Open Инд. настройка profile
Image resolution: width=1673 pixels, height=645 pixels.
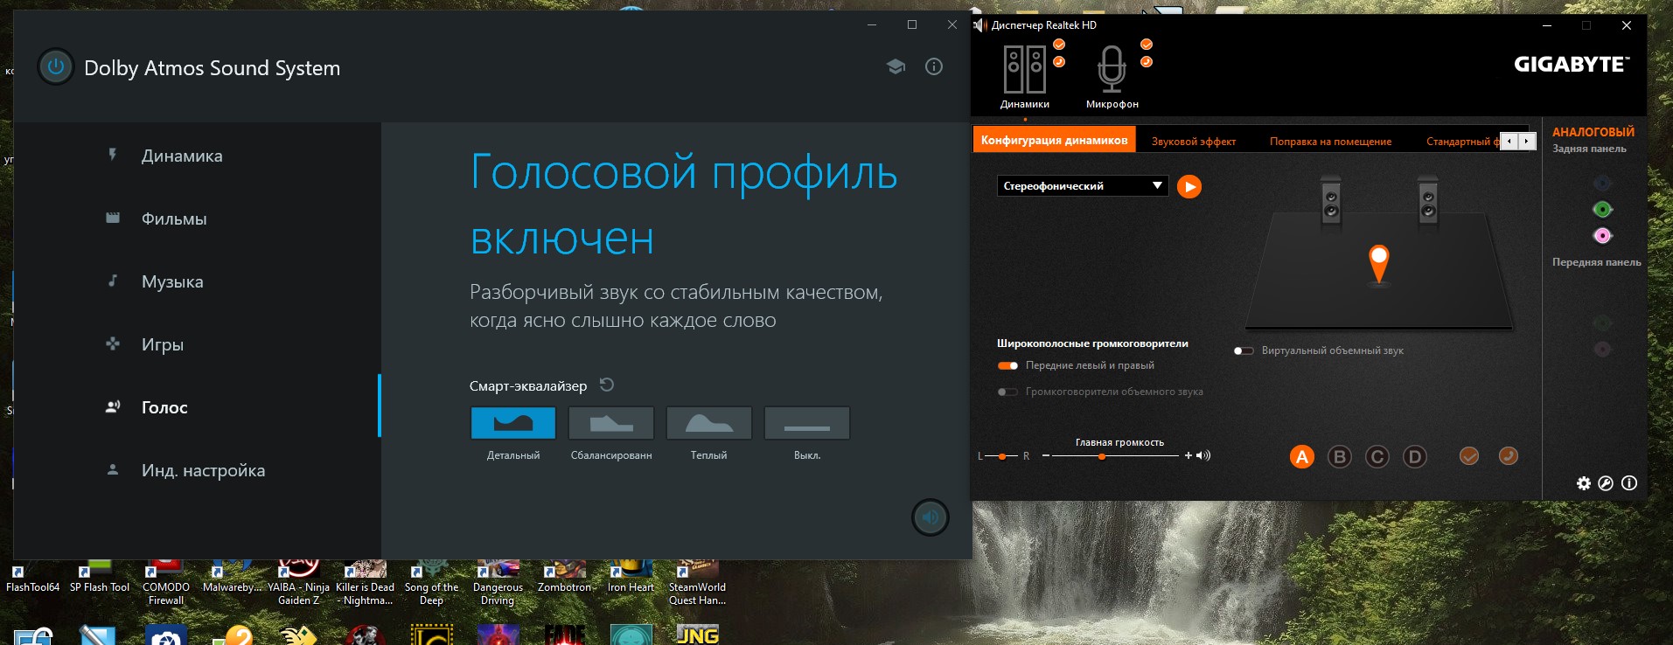(x=196, y=470)
